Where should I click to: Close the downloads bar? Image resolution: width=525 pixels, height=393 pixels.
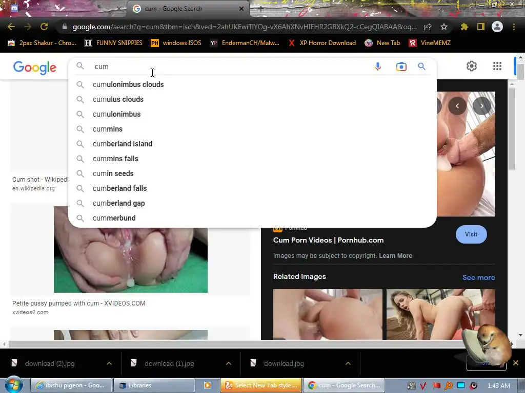516,363
